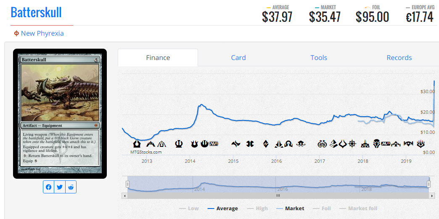Click the Rivals of Ixalan set icon
The image size is (439, 219).
[366, 144]
